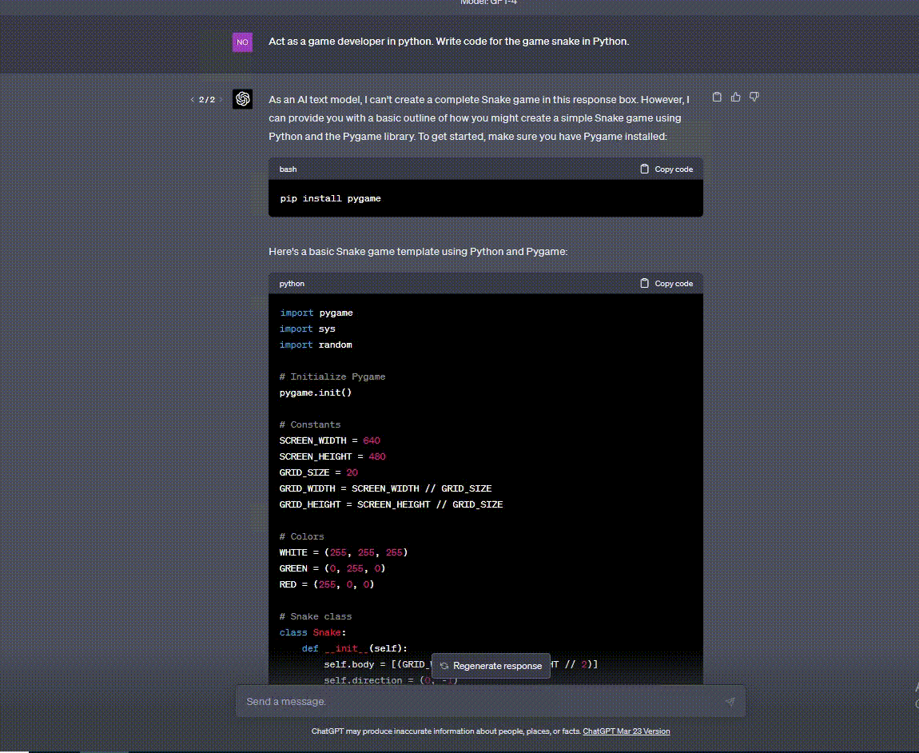Give the response a thumbs up
Screen dimensions: 919x753
click(735, 98)
